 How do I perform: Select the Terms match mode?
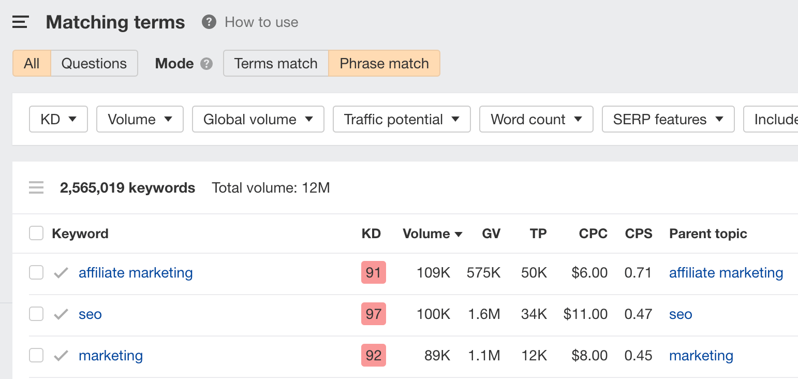[275, 63]
